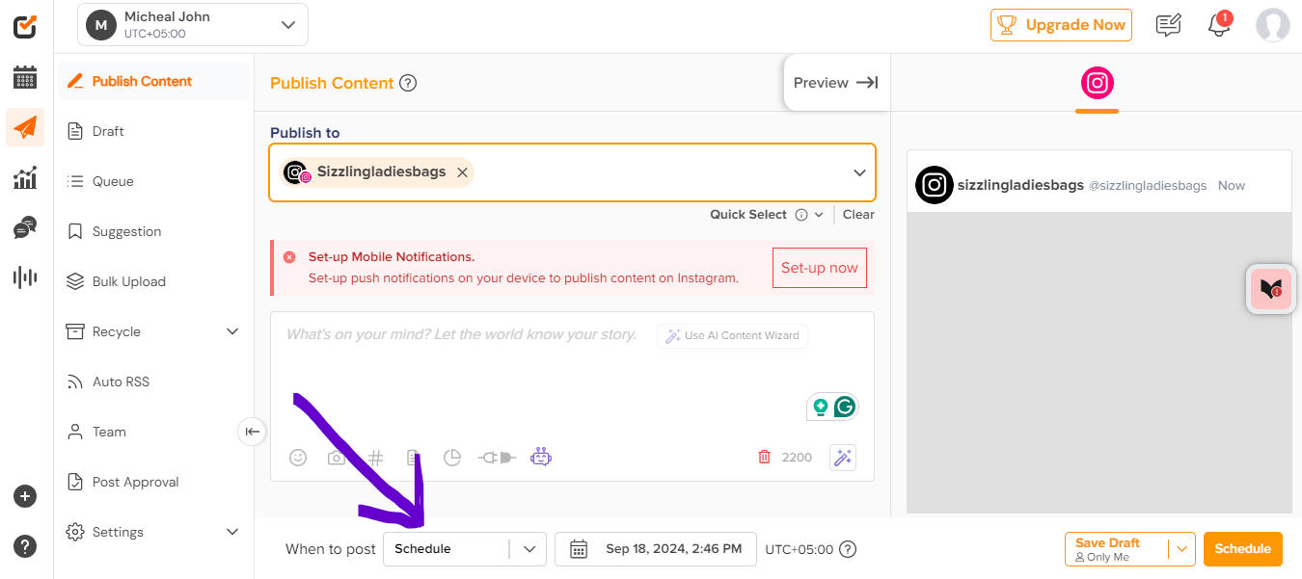Remove the Sizzlingladiesbags account chip
Screen dimensions: 1302x579
[x=462, y=172]
